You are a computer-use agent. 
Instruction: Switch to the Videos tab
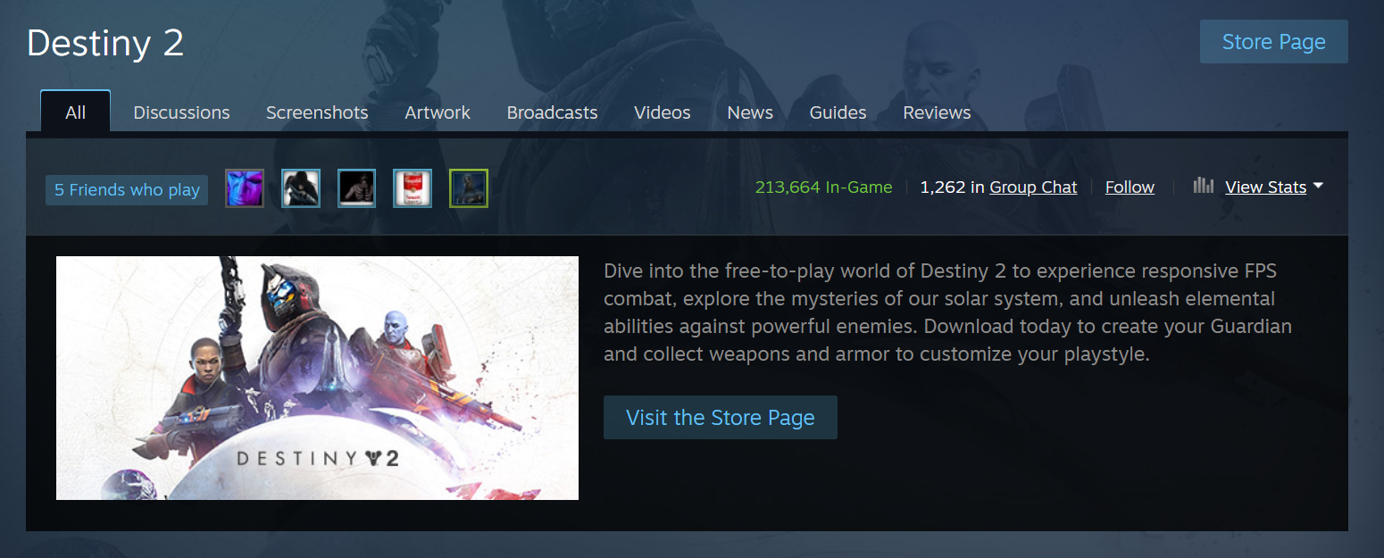pos(663,112)
